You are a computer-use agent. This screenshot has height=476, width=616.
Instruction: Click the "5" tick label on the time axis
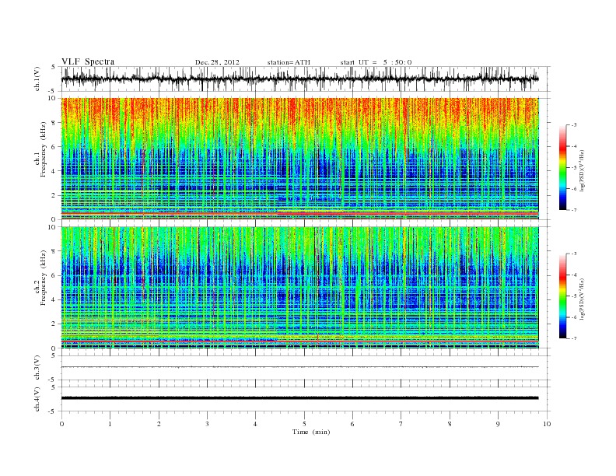click(x=304, y=424)
